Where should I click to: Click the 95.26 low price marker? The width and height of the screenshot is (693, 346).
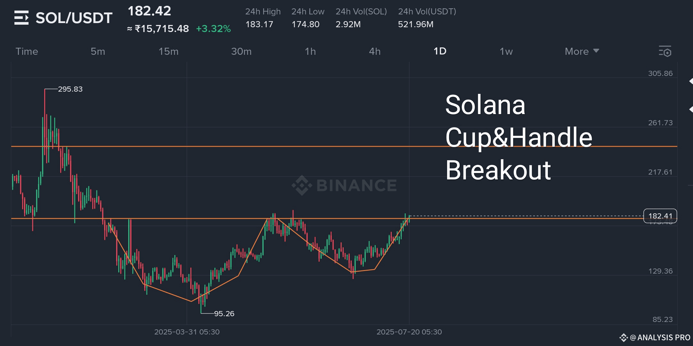click(224, 314)
